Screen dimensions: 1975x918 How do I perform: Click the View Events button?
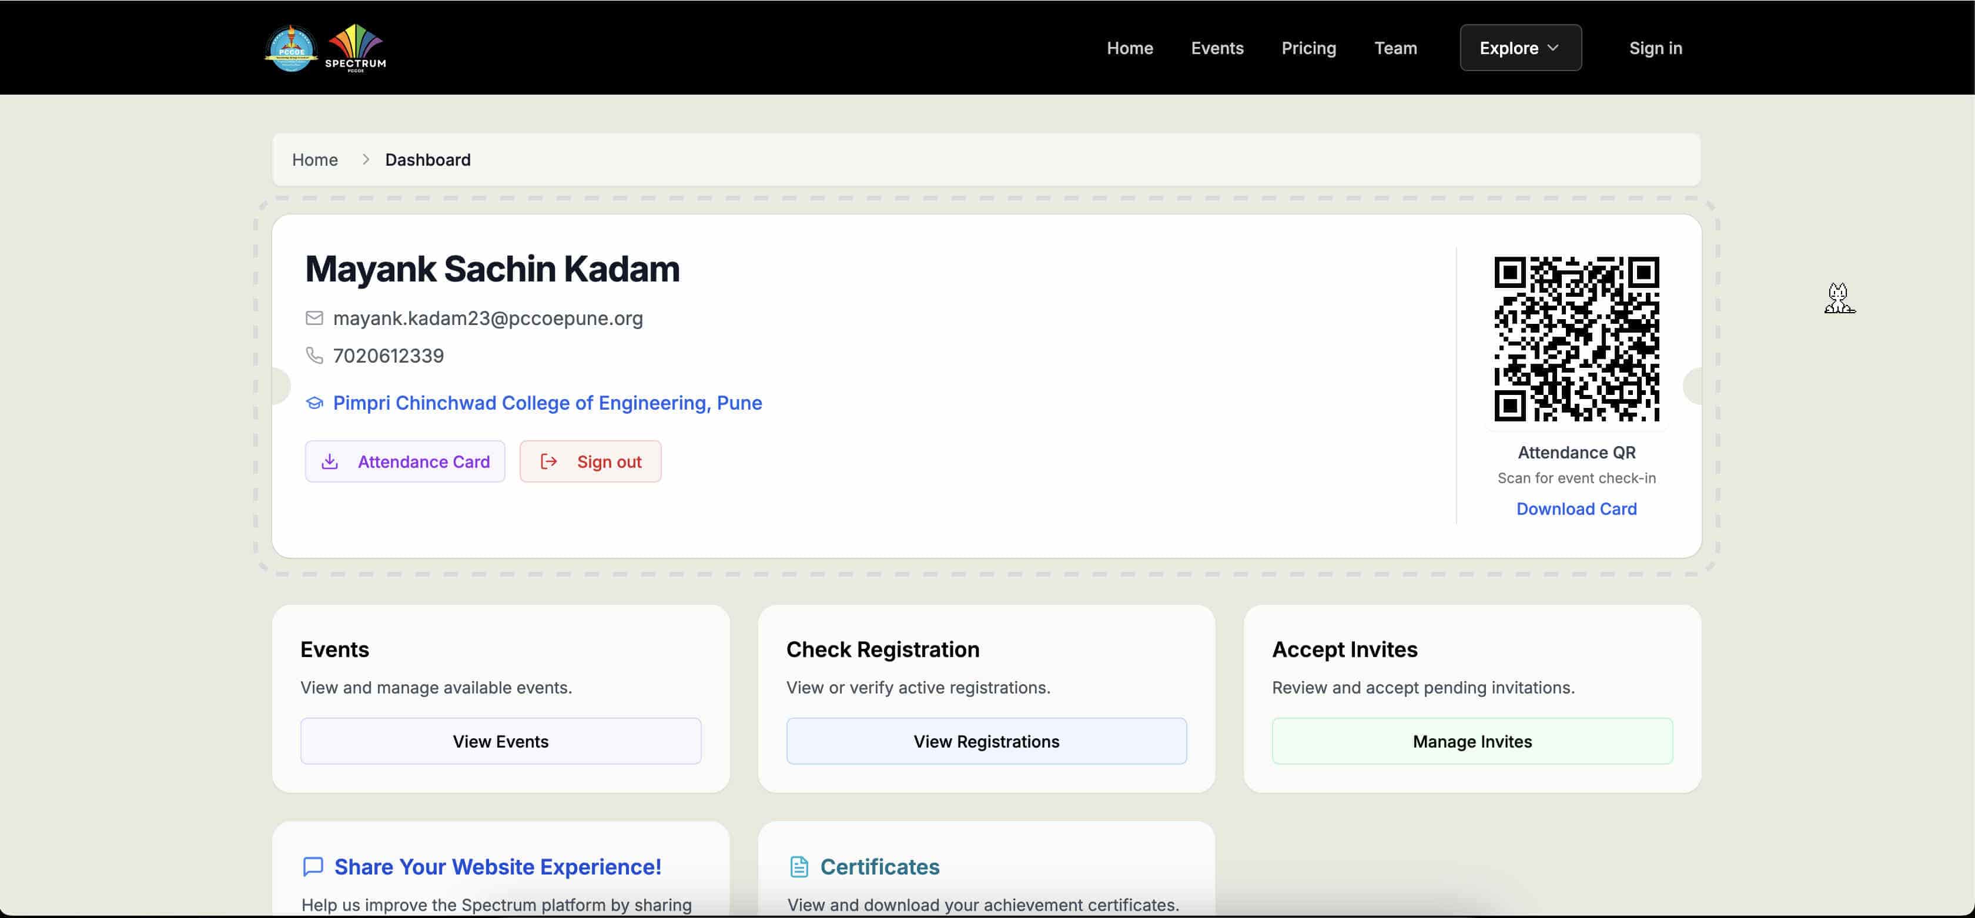coord(501,741)
